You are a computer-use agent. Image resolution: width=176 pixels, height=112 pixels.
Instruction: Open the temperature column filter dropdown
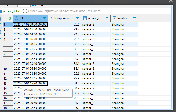pos(77,18)
